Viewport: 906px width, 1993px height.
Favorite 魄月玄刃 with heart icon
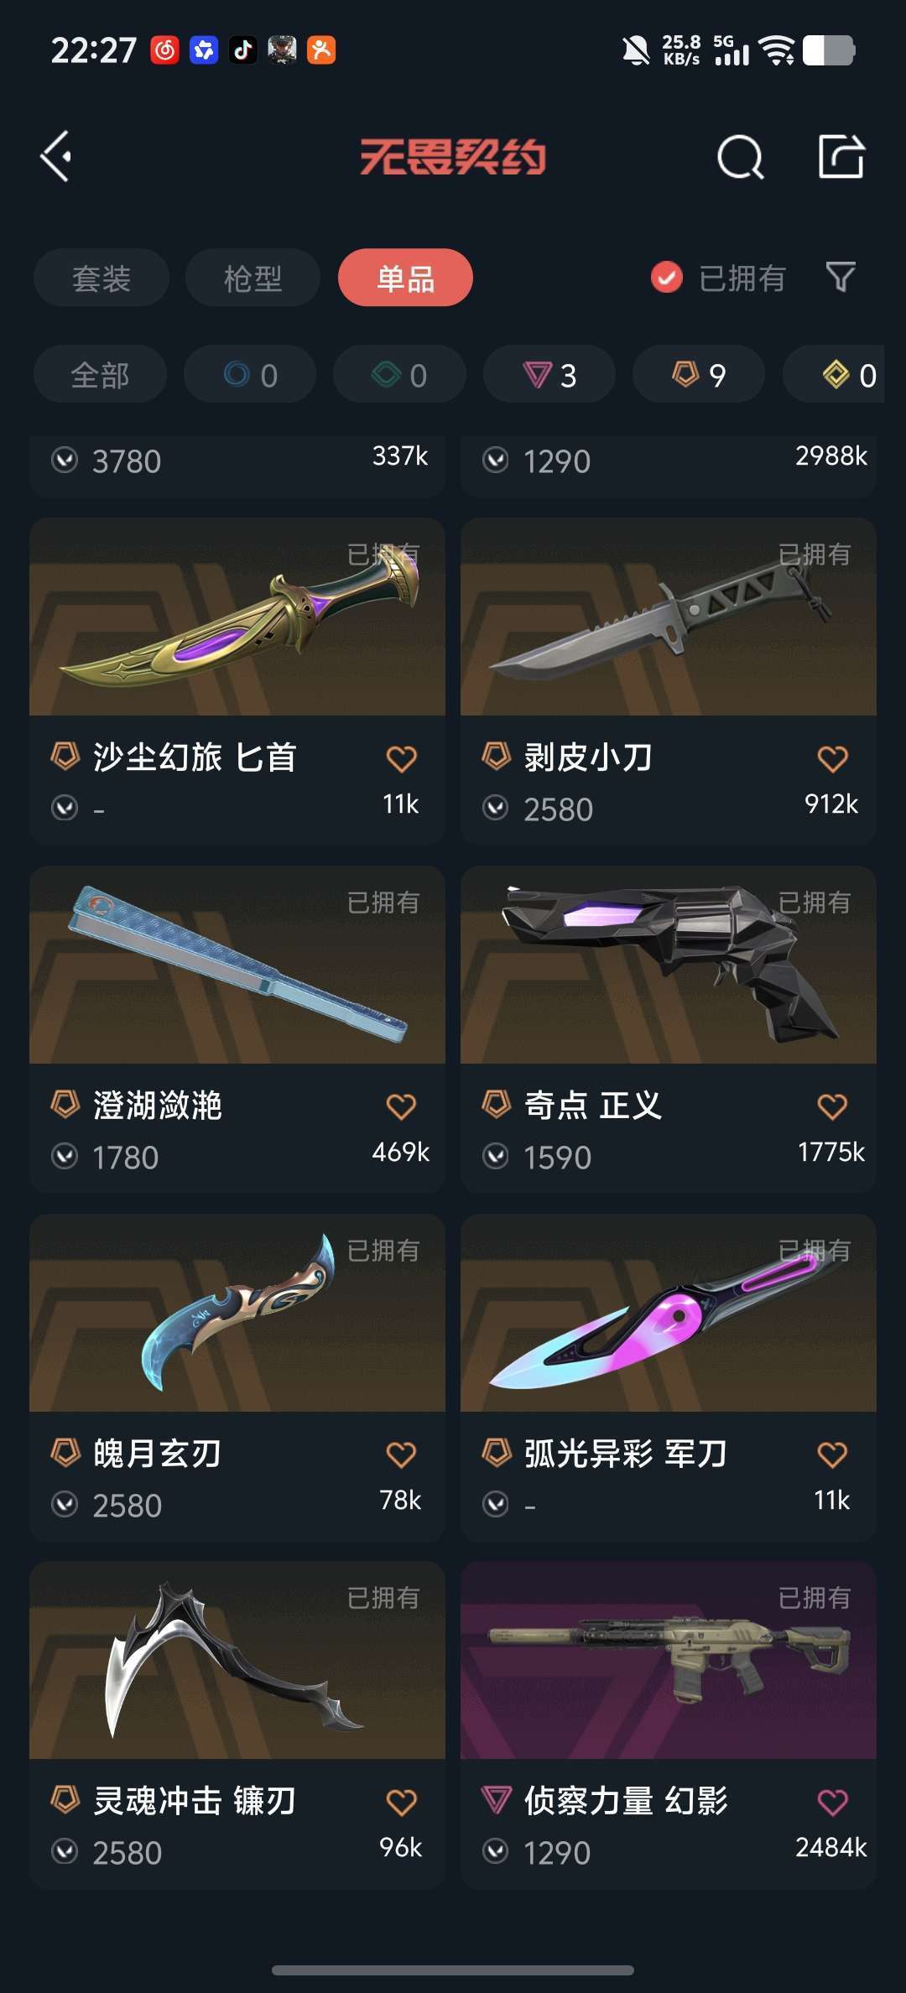point(402,1454)
